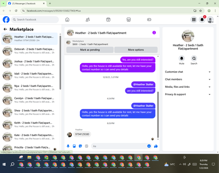This screenshot has height=173, width=219.
Task: Send a thumbs-up like
Action: click(156, 146)
